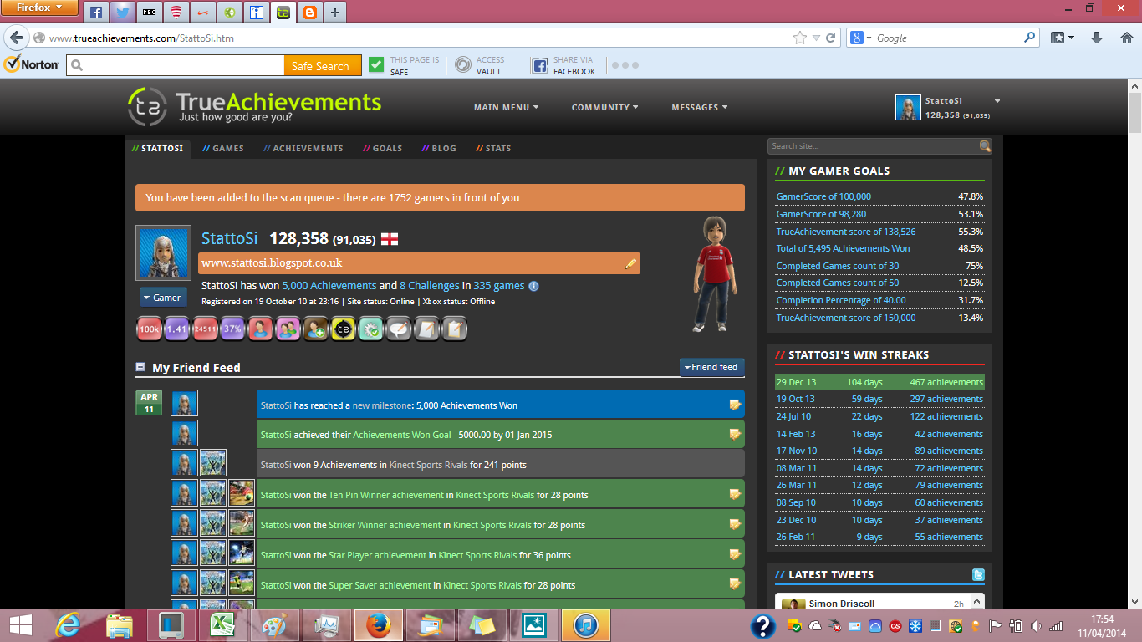Click the speech bubble comment badge icon

pos(399,329)
